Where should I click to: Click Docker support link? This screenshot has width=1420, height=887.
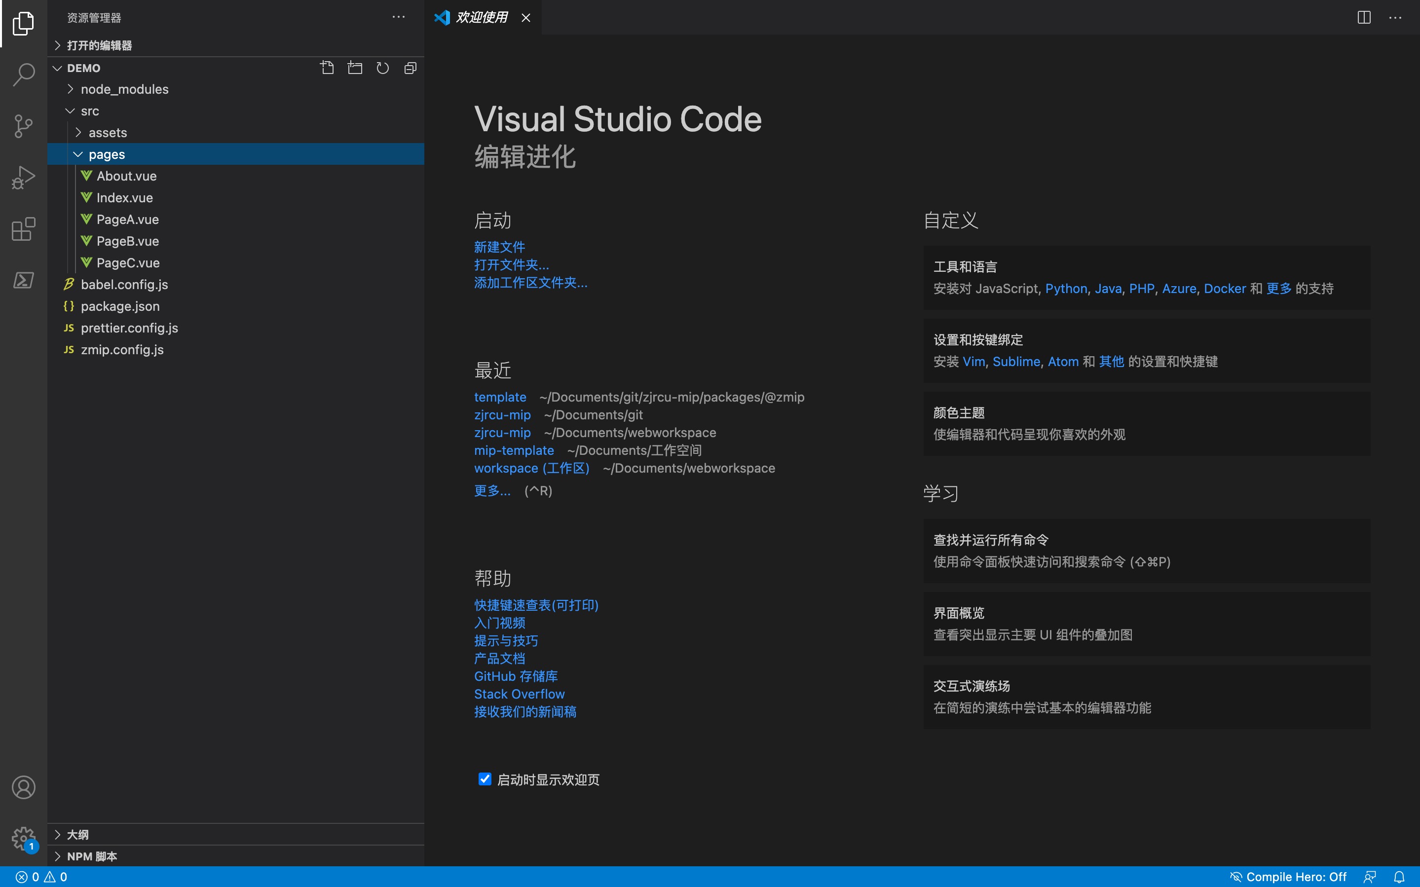click(1225, 289)
